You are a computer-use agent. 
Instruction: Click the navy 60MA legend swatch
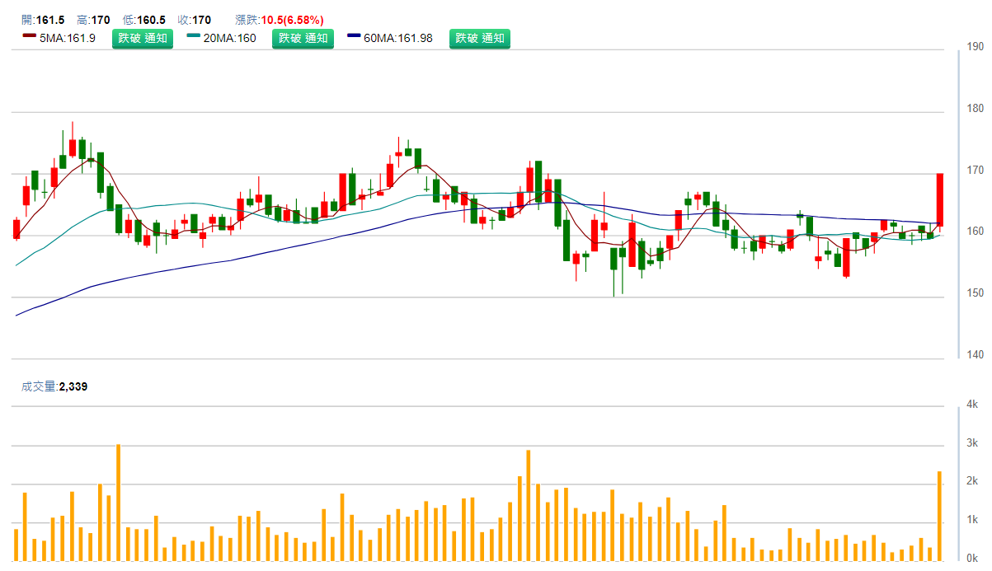pos(354,36)
